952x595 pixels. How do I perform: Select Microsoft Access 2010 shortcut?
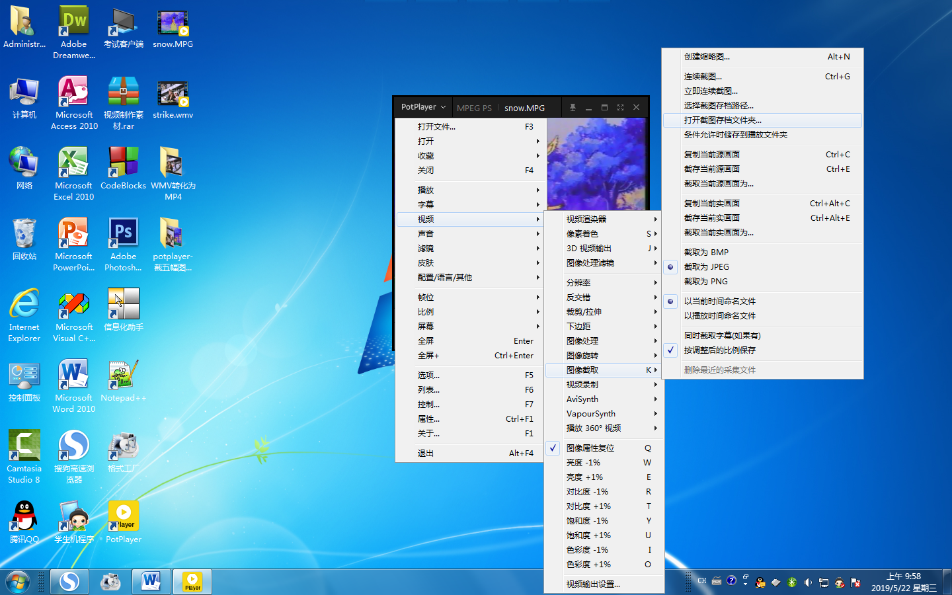pos(74,103)
